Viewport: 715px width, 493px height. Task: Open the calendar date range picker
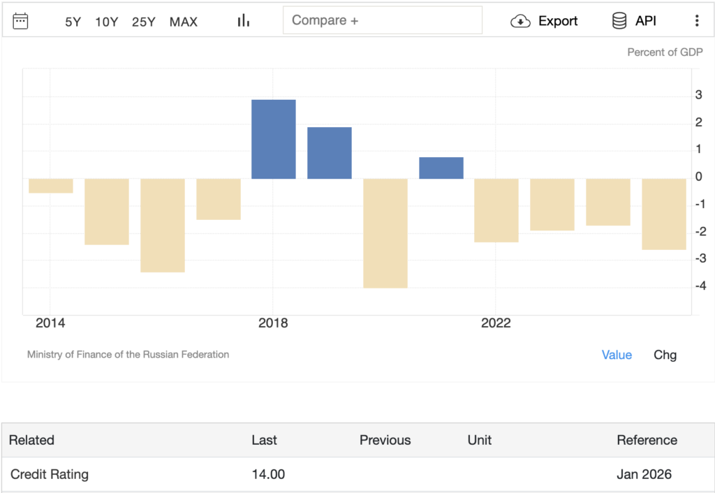(21, 21)
